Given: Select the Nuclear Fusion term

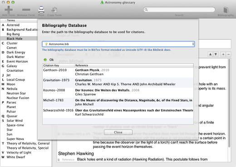Looking at the screenshot, I should (18, 98).
